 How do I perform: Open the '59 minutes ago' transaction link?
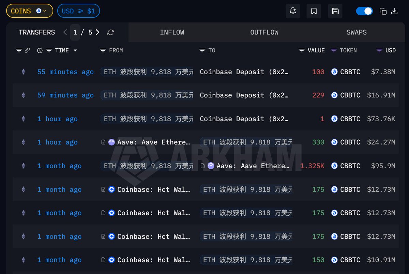[65, 95]
